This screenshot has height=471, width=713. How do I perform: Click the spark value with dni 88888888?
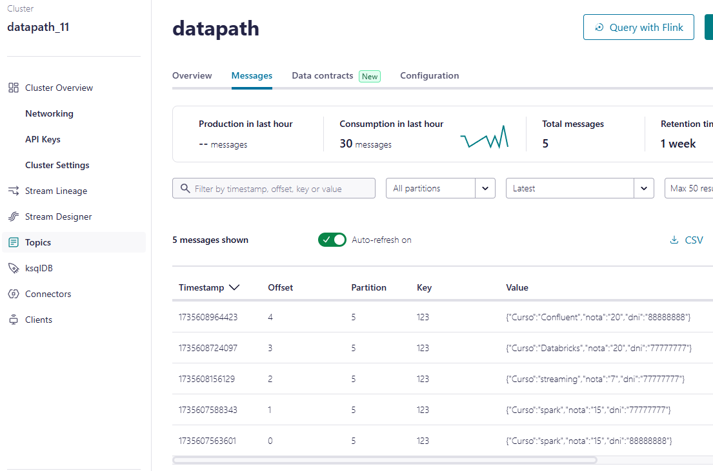[589, 441]
